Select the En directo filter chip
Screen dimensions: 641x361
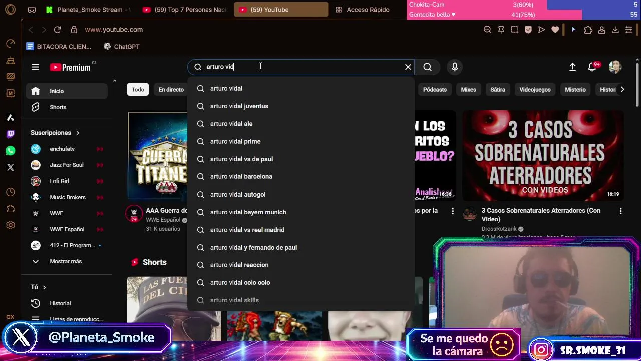tap(171, 90)
